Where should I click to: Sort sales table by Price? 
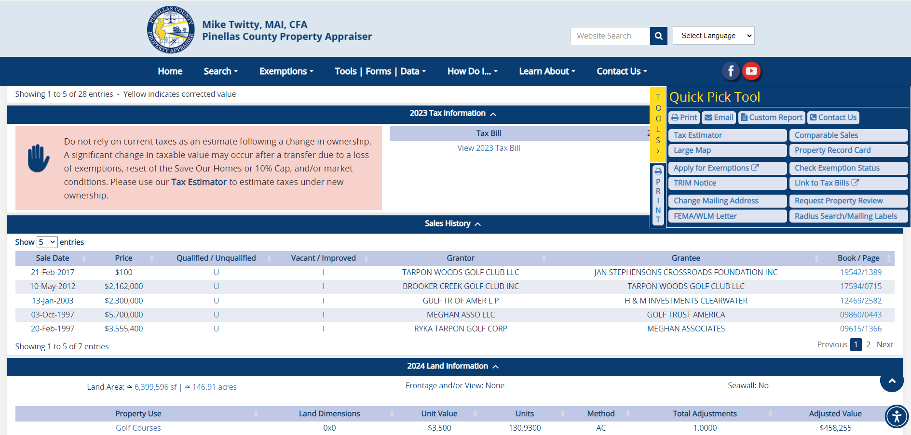pos(123,258)
